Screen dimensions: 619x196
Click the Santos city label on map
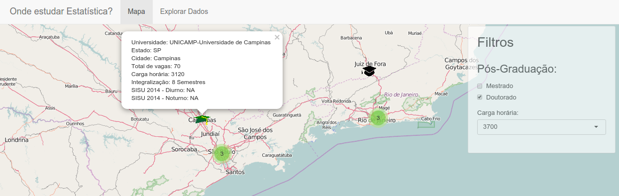235,172
